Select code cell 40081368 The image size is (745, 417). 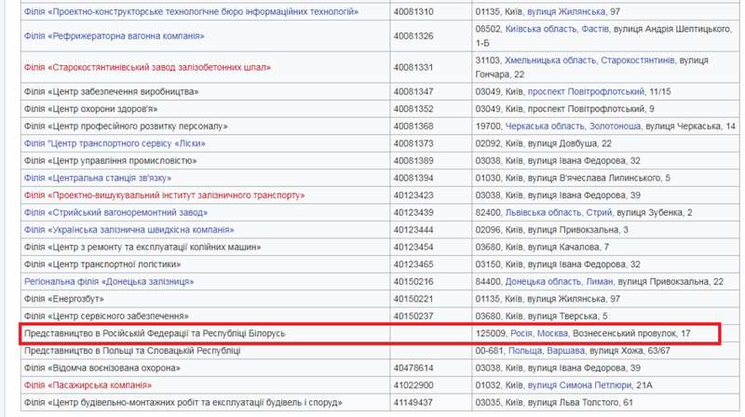(x=413, y=126)
